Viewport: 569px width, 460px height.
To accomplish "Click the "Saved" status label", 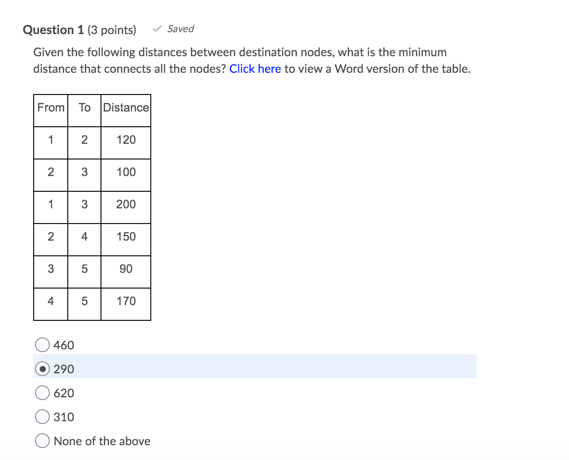I will 181,29.
